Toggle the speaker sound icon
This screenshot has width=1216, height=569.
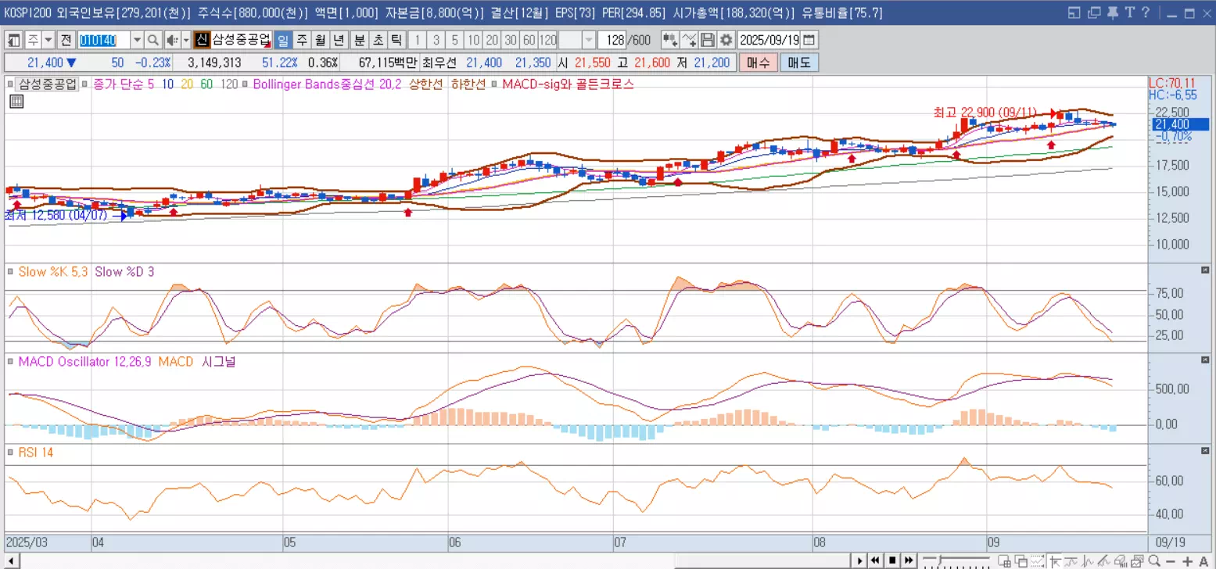pos(173,40)
